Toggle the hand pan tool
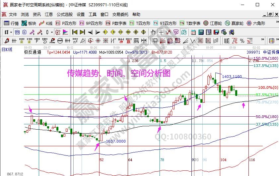Image resolution: width=279 pixels, height=176 pixels. (153, 32)
